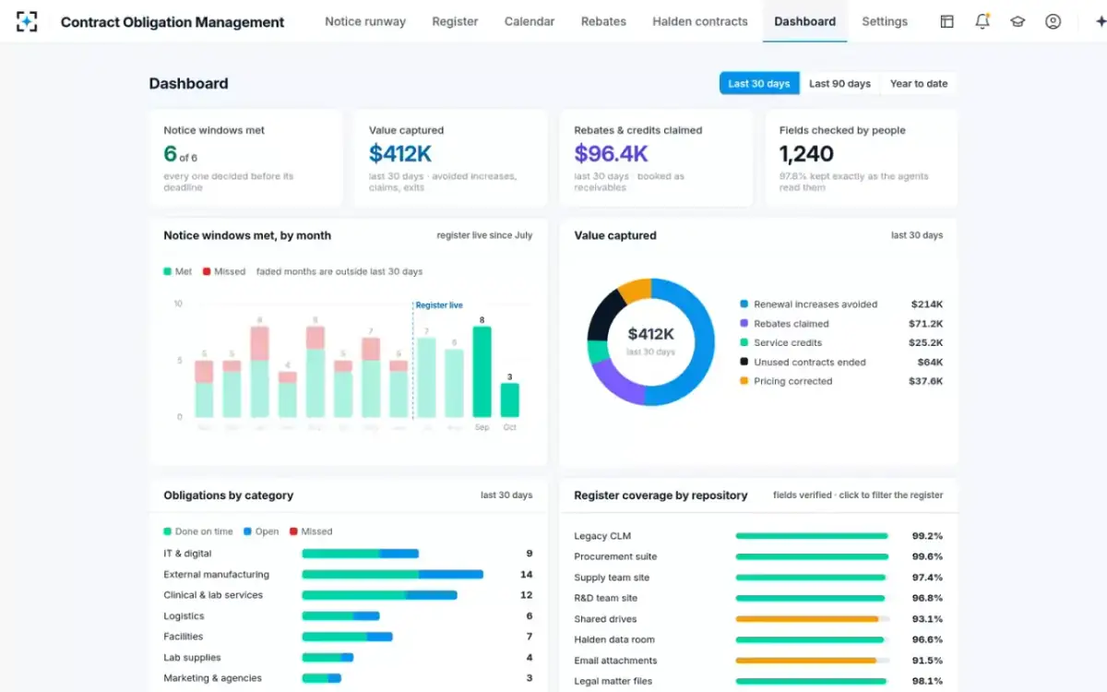The height and width of the screenshot is (692, 1107).
Task: Click the Oct bar in monthly chart
Action: [509, 400]
